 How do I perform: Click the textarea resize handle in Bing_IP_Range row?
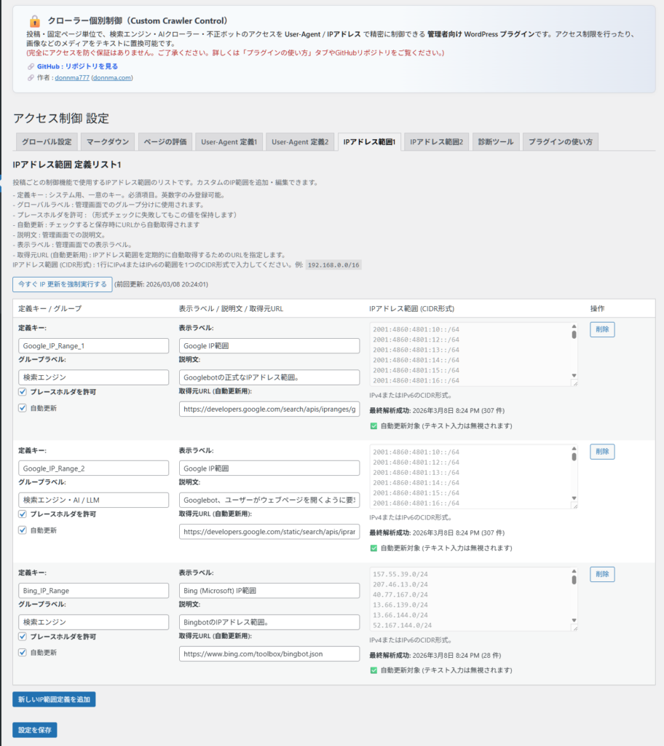click(574, 627)
